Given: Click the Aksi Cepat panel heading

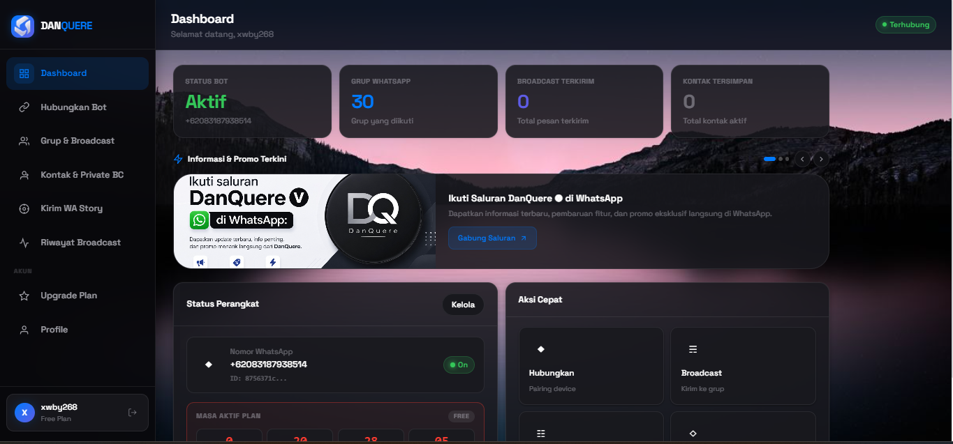Looking at the screenshot, I should click(540, 300).
